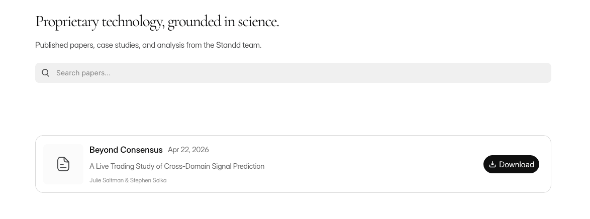
Task: Click the Apr 22, 2026 publication date
Action: [x=188, y=150]
